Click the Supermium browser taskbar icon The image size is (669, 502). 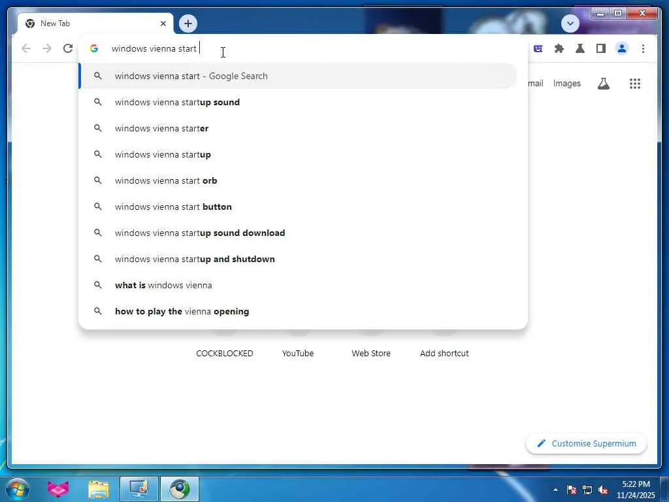click(180, 489)
